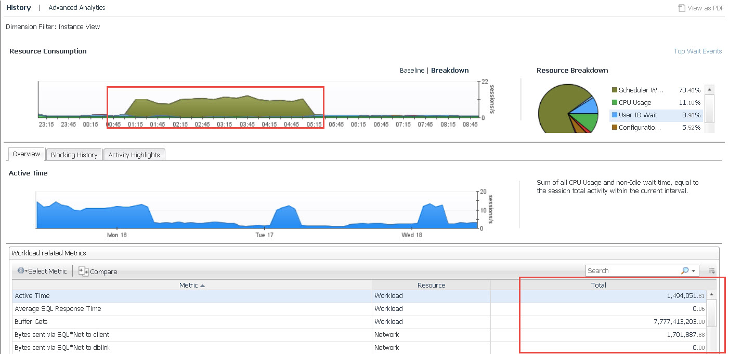The image size is (729, 354).
Task: Click the metrics table scroll-up arrow
Action: point(711,295)
